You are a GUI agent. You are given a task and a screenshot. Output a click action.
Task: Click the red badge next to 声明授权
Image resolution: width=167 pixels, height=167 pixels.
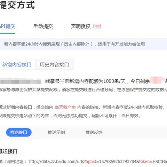97,26
